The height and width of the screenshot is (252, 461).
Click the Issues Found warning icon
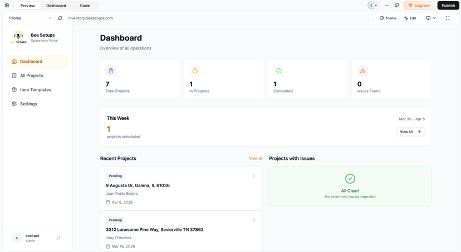coord(362,71)
